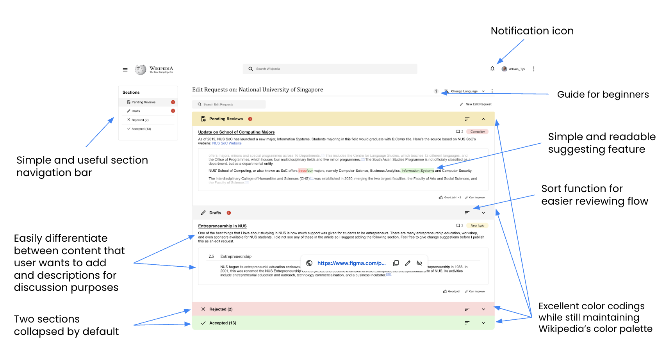Expand the Rejected (2) section chevron
The image size is (665, 344).
483,309
